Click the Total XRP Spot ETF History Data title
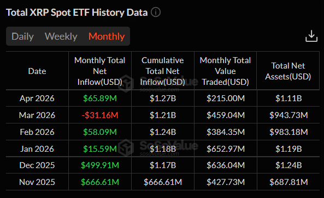Viewport: 324px width, 198px height. click(77, 13)
